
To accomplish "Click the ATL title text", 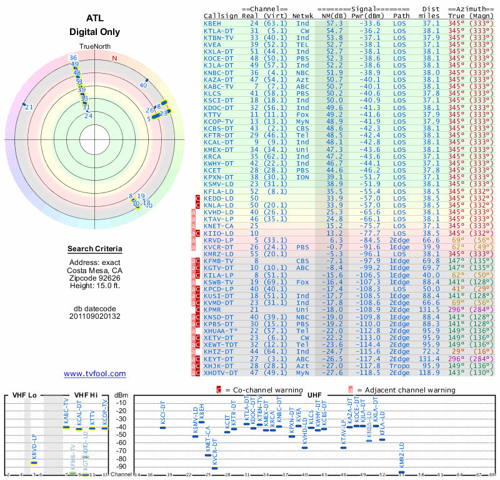I will coord(95,18).
